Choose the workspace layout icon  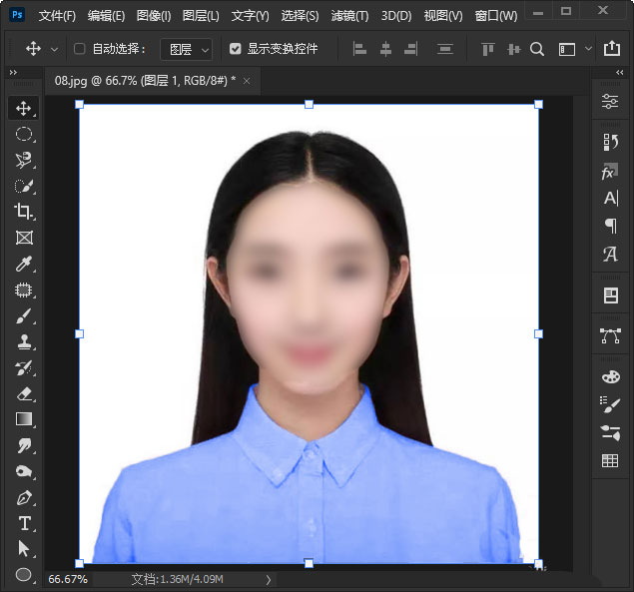566,49
